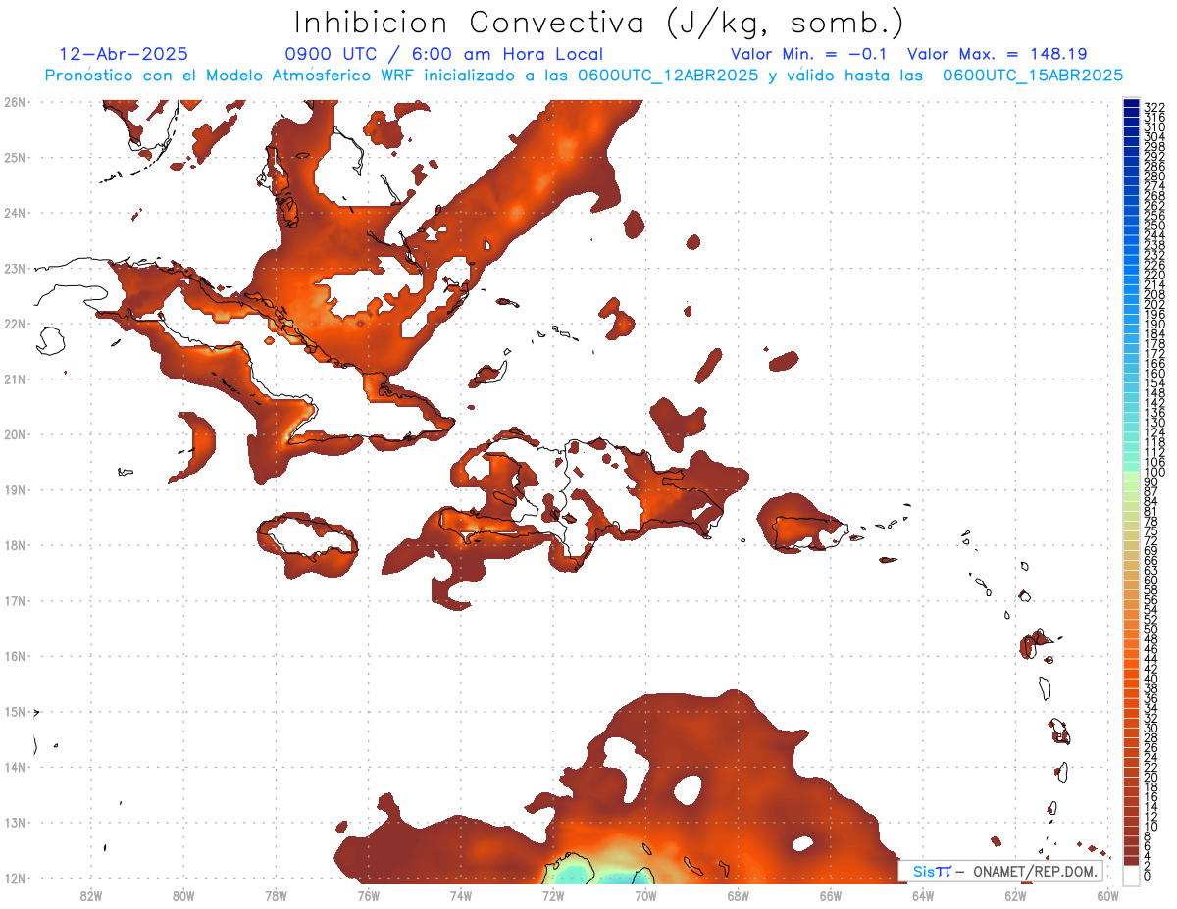Screen dimensions: 1177x909
Task: Click the '68W' longitude label
Action: (x=738, y=895)
